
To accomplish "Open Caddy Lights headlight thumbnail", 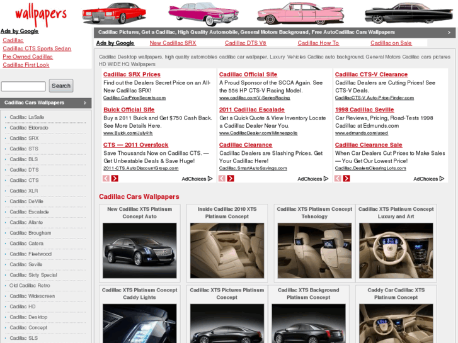I will (x=140, y=323).
